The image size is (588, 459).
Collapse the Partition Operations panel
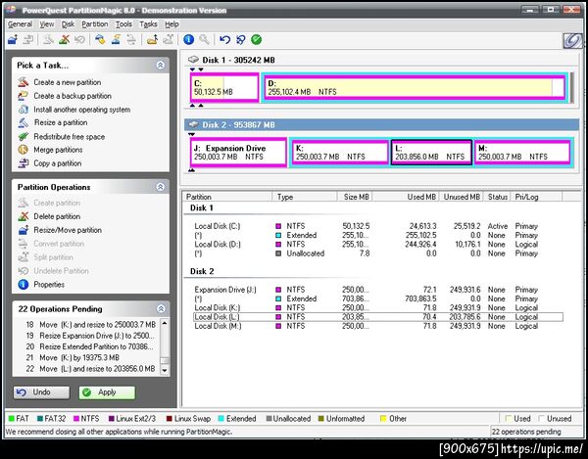(x=161, y=187)
